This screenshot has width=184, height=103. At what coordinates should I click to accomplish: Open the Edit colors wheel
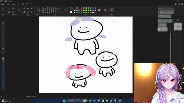(99, 10)
